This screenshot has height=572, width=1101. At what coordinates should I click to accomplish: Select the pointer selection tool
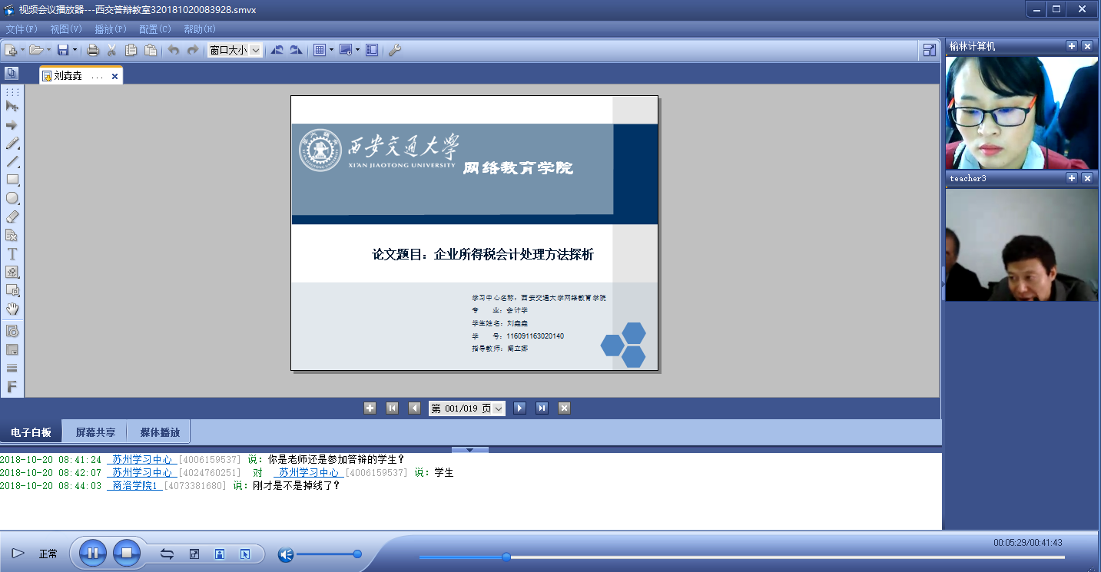[12, 106]
